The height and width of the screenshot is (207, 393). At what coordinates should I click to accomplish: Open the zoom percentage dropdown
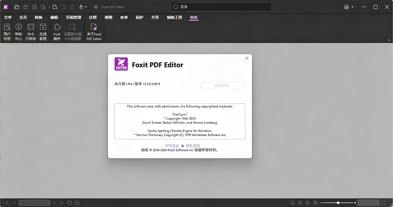[369, 203]
